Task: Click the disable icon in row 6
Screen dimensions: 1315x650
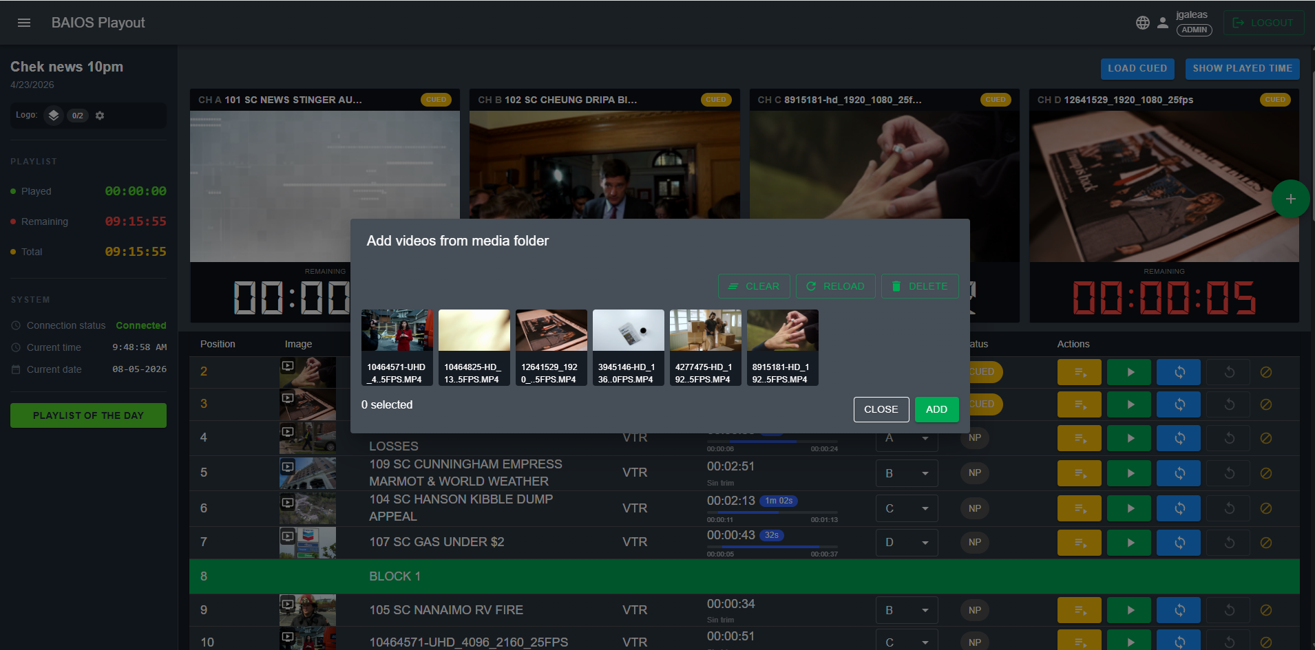Action: tap(1265, 508)
